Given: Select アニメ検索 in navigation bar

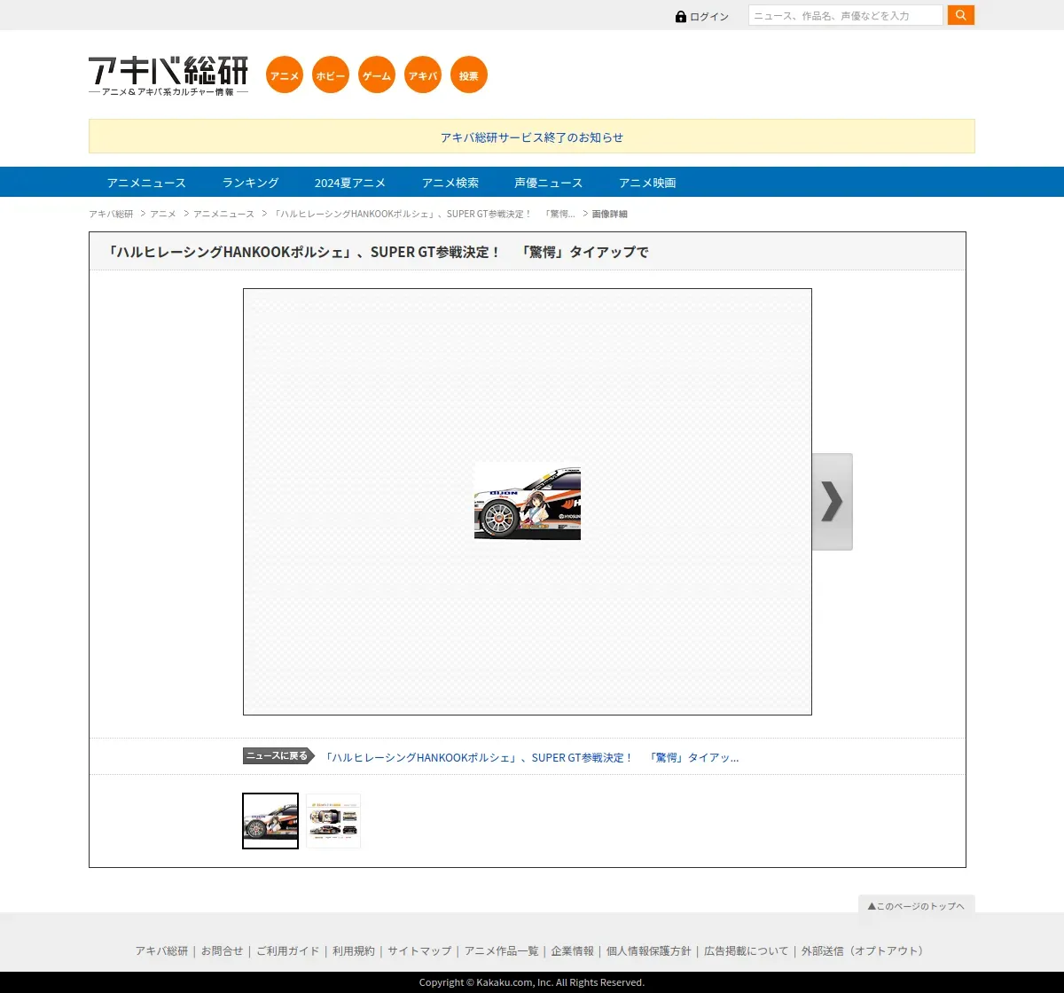Looking at the screenshot, I should point(450,183).
